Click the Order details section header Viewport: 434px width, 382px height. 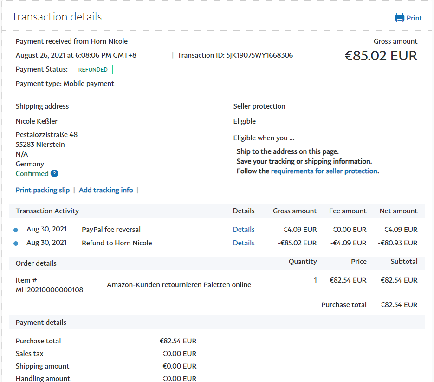pos(36,263)
